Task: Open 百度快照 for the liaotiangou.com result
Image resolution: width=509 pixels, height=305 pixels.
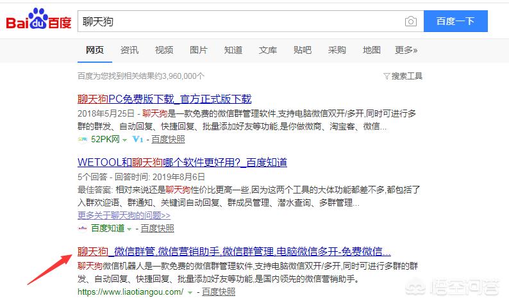Action: click(x=218, y=292)
